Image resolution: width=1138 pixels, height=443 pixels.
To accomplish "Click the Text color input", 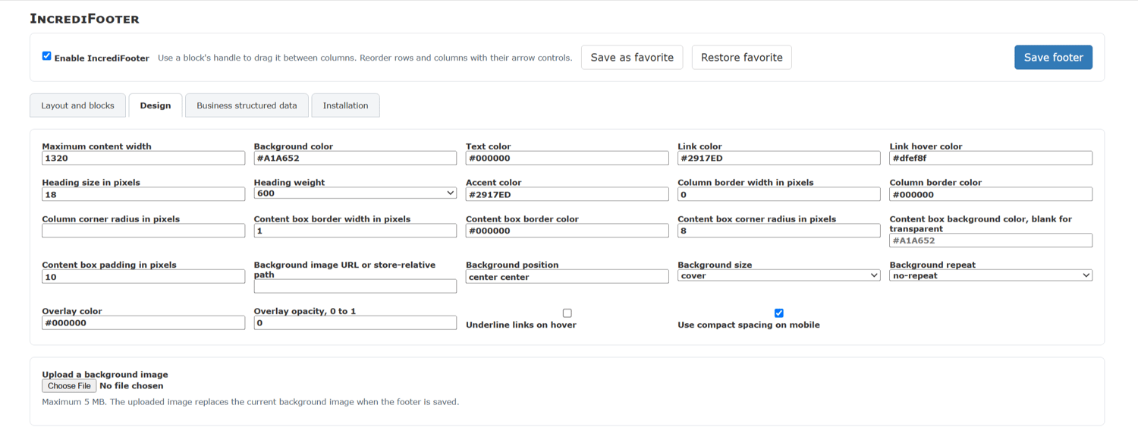I will coord(567,159).
